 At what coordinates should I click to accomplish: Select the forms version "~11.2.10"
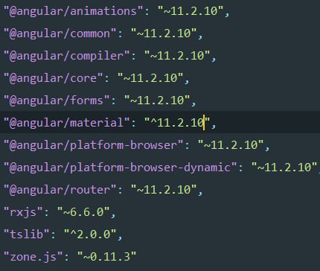157,101
